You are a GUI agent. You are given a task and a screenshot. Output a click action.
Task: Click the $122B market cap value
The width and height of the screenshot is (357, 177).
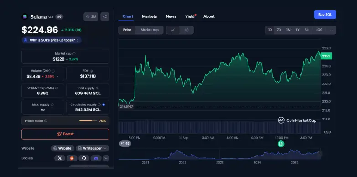pos(58,59)
